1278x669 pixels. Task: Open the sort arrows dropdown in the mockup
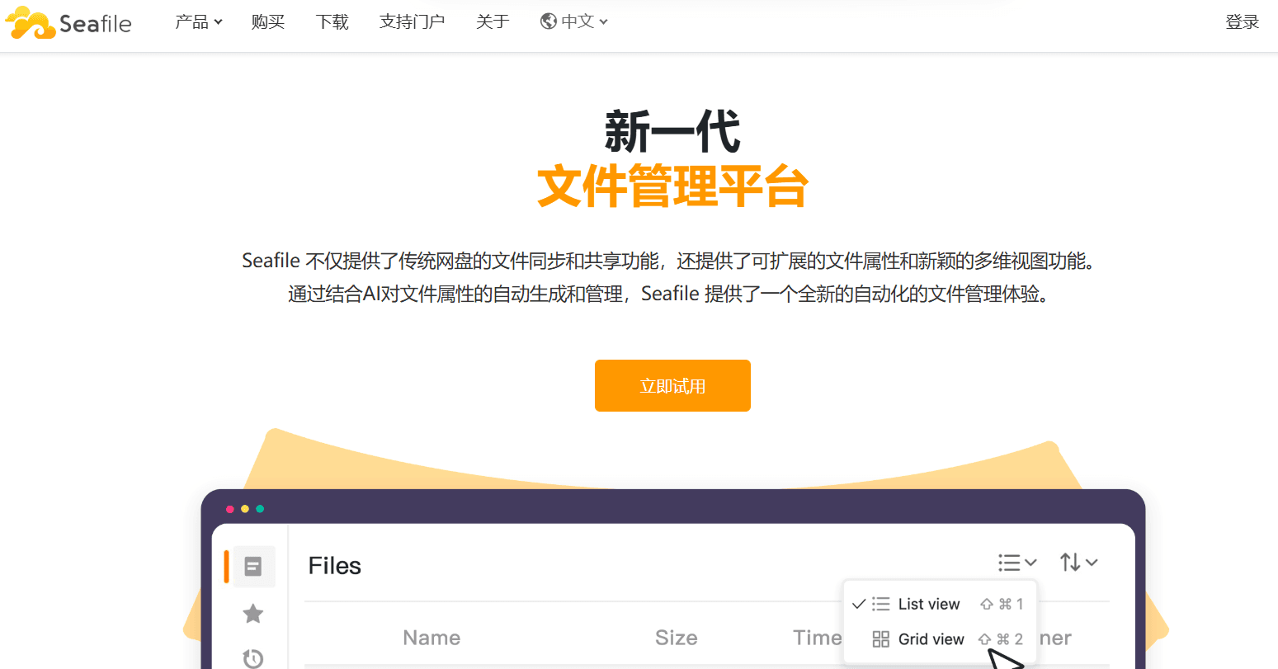click(x=1079, y=563)
